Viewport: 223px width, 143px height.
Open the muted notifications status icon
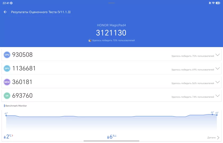pos(210,3)
